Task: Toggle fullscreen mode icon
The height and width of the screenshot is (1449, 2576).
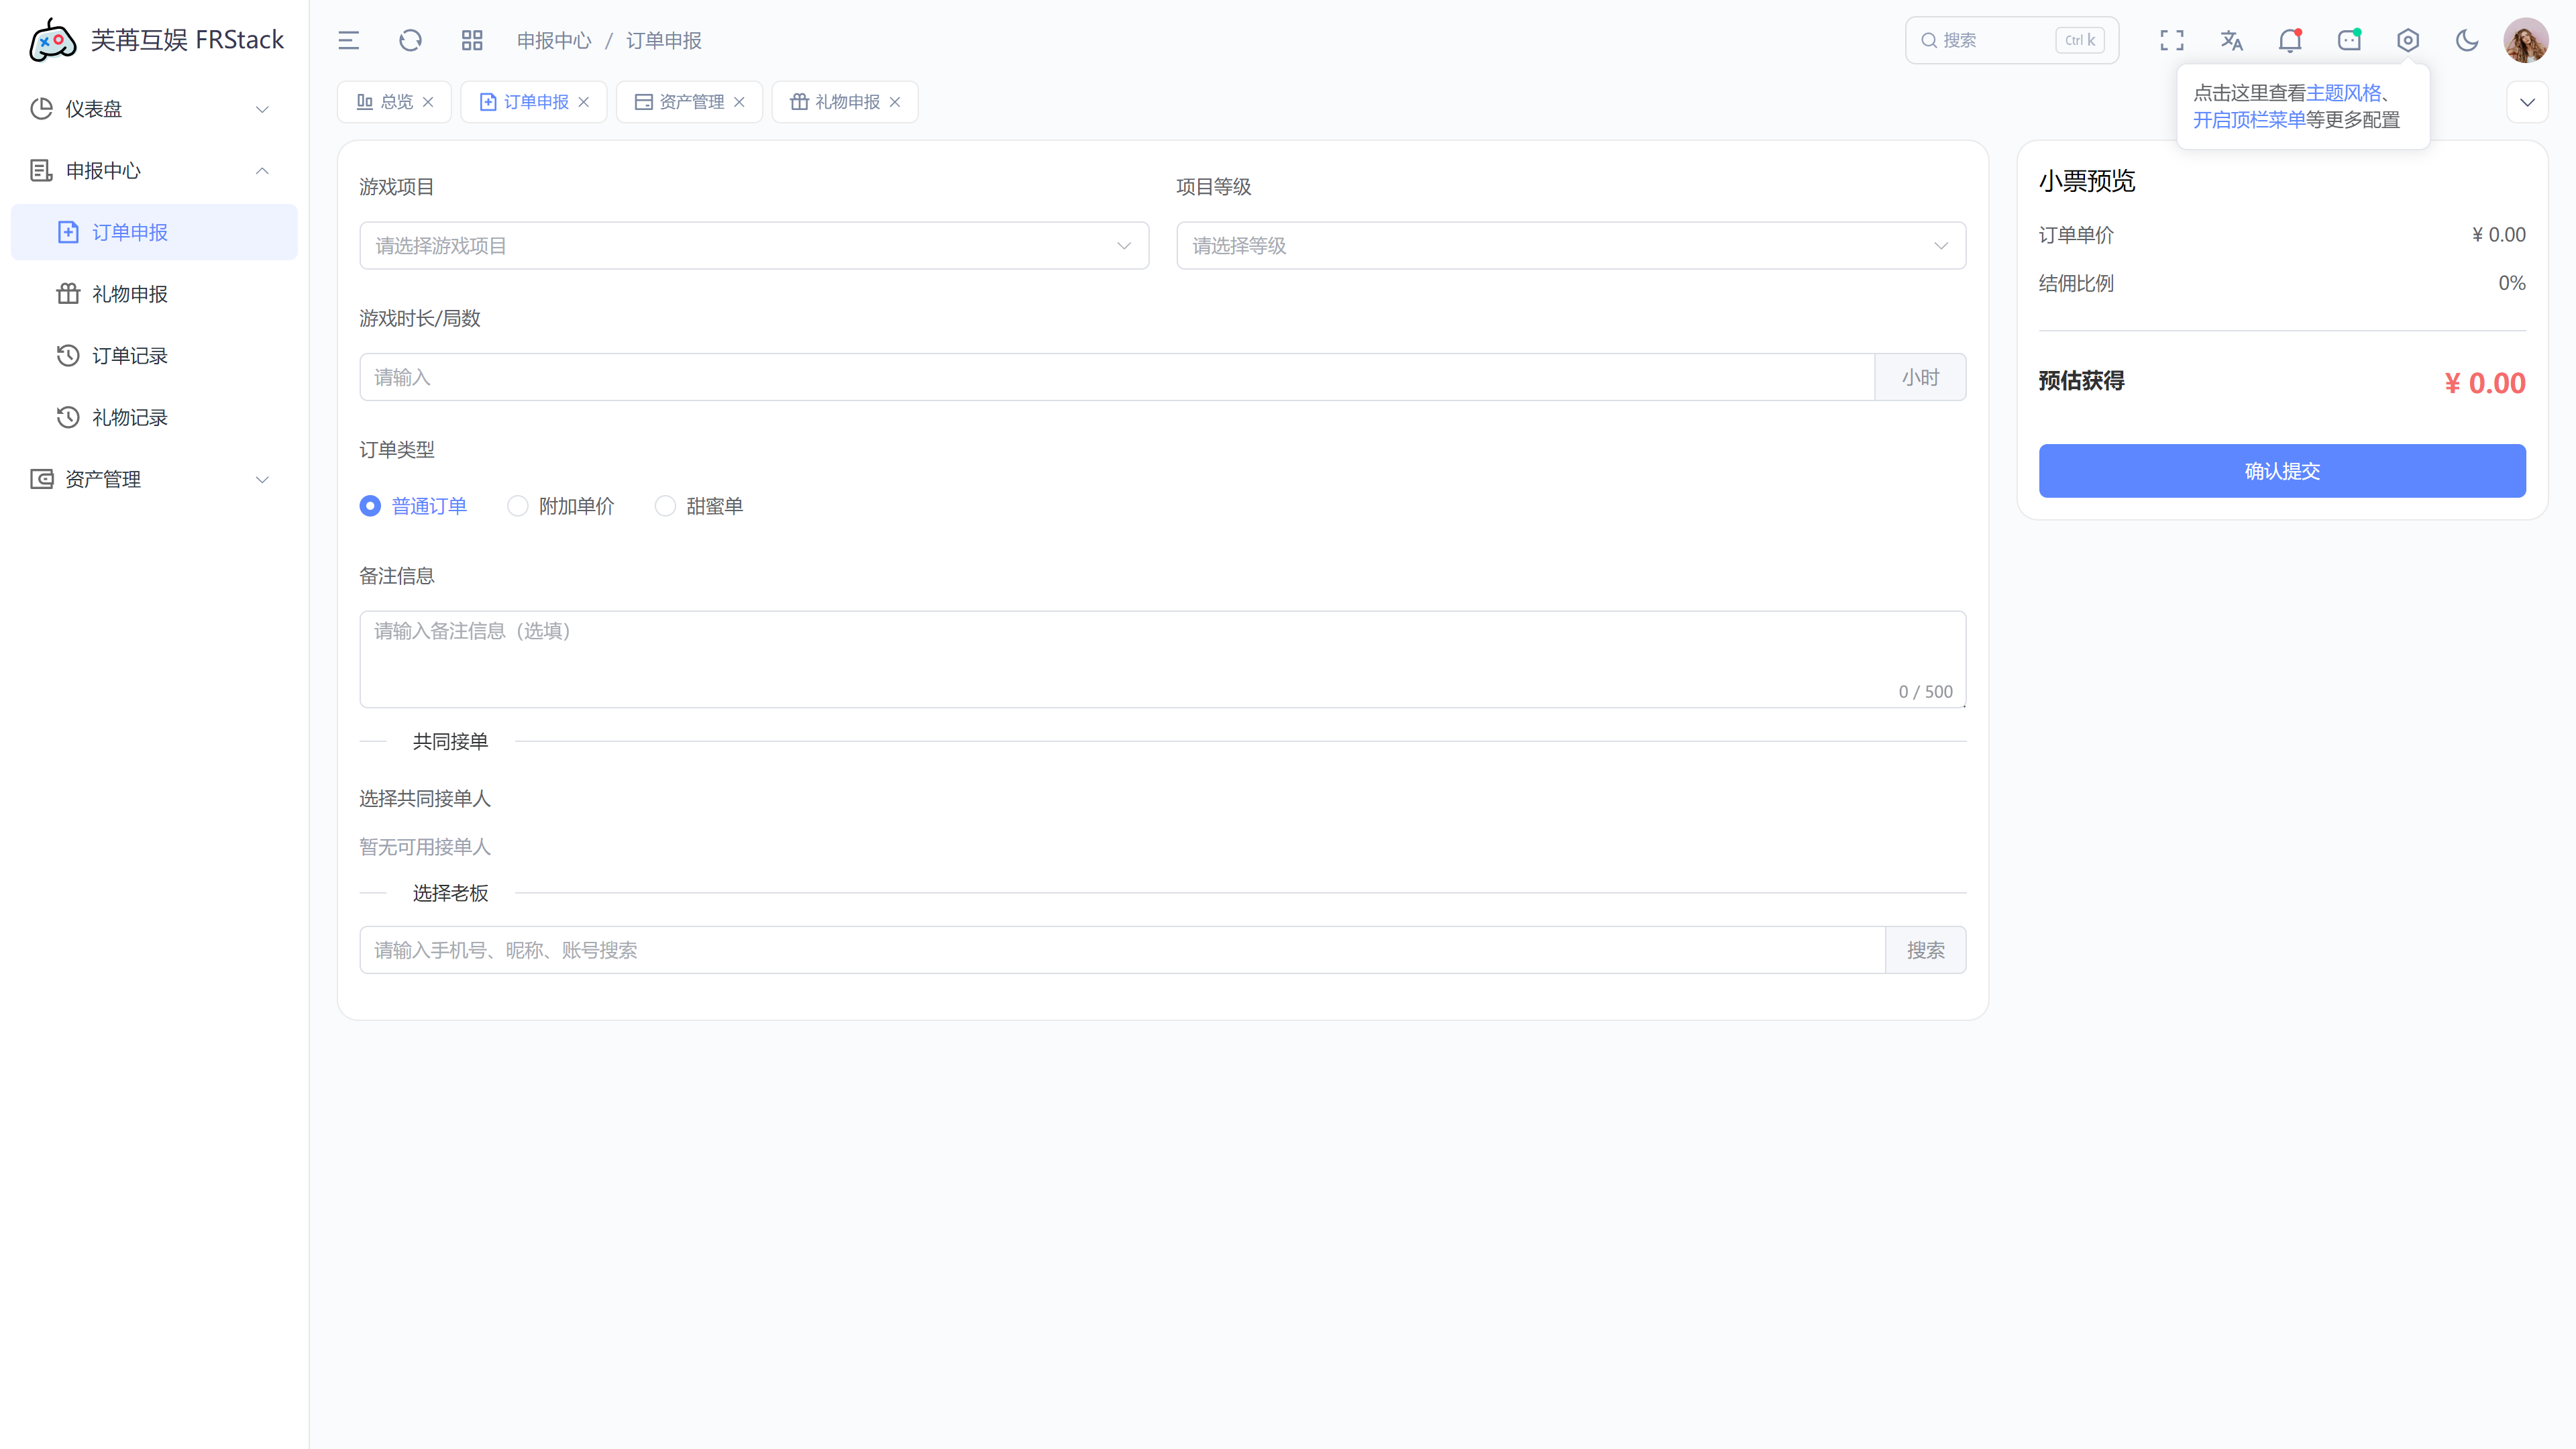Action: point(2171,40)
